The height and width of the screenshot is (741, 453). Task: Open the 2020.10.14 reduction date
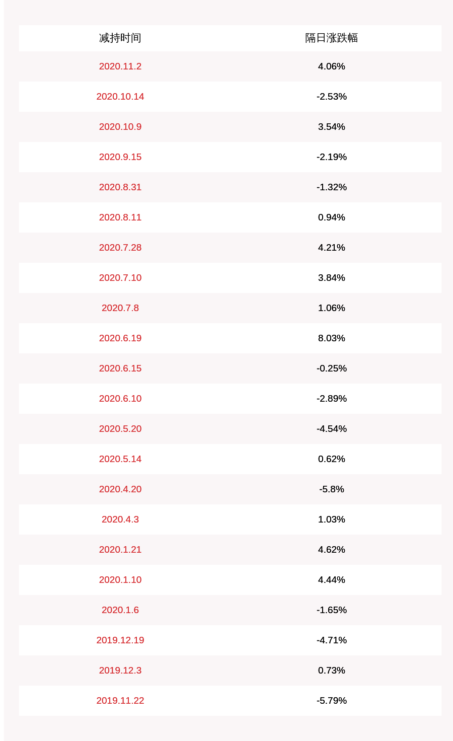120,97
